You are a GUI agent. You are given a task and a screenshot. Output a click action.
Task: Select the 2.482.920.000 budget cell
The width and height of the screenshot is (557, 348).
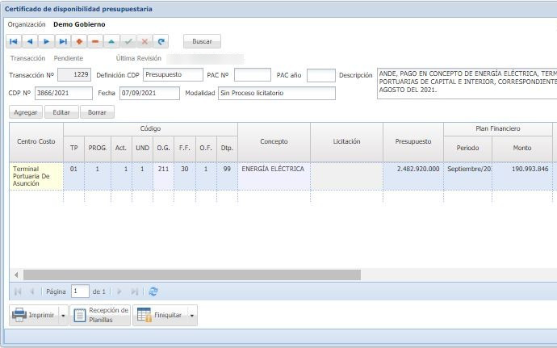point(413,176)
